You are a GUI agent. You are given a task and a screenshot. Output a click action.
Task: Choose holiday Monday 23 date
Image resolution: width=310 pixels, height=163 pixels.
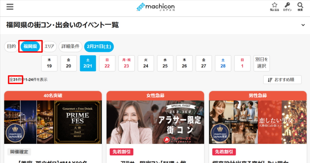point(126,63)
